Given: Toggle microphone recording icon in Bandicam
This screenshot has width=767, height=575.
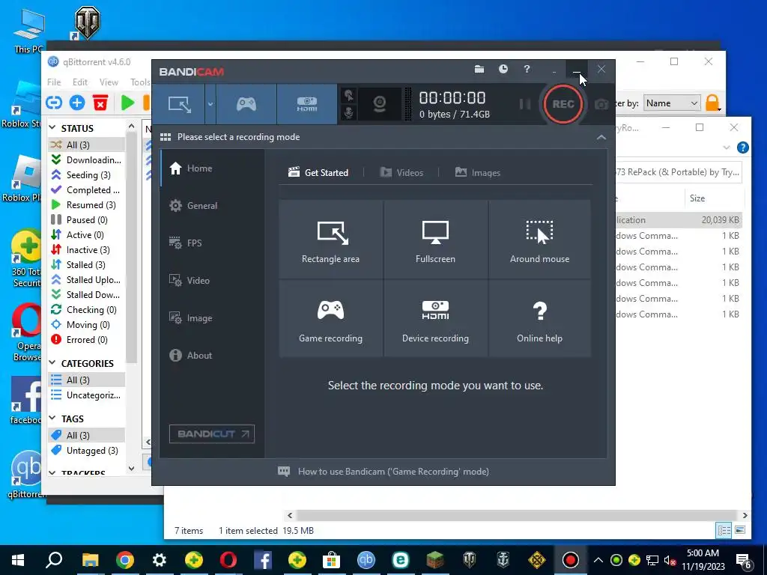Looking at the screenshot, I should pyautogui.click(x=348, y=112).
